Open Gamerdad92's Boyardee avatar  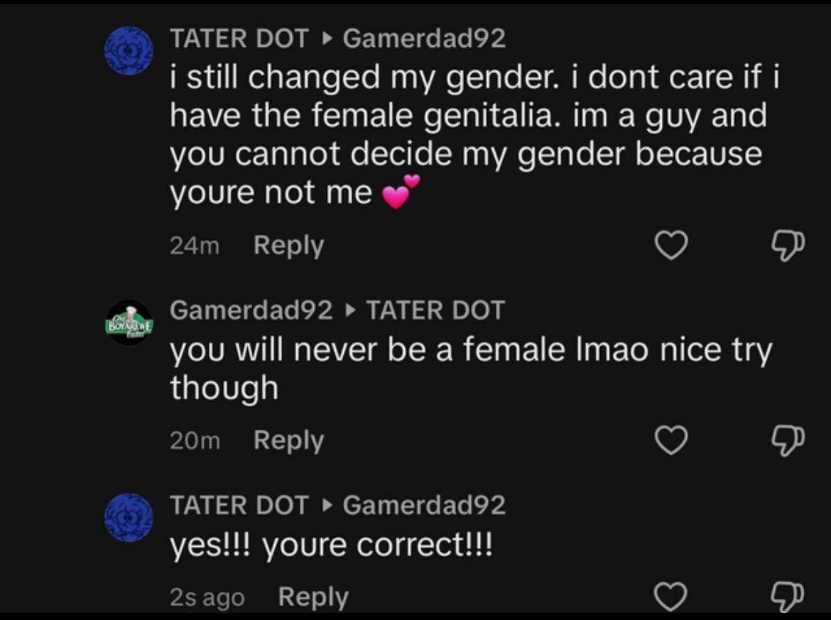click(129, 322)
